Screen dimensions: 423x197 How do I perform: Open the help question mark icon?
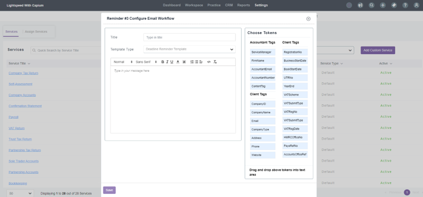coord(405,5)
